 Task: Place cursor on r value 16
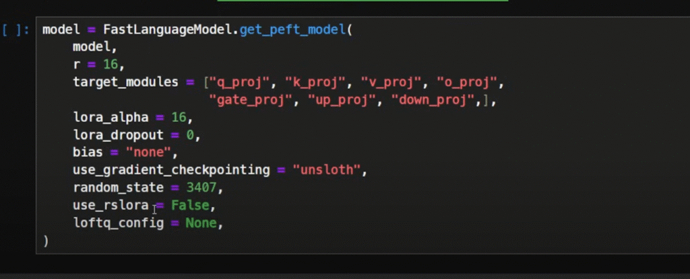[111, 65]
